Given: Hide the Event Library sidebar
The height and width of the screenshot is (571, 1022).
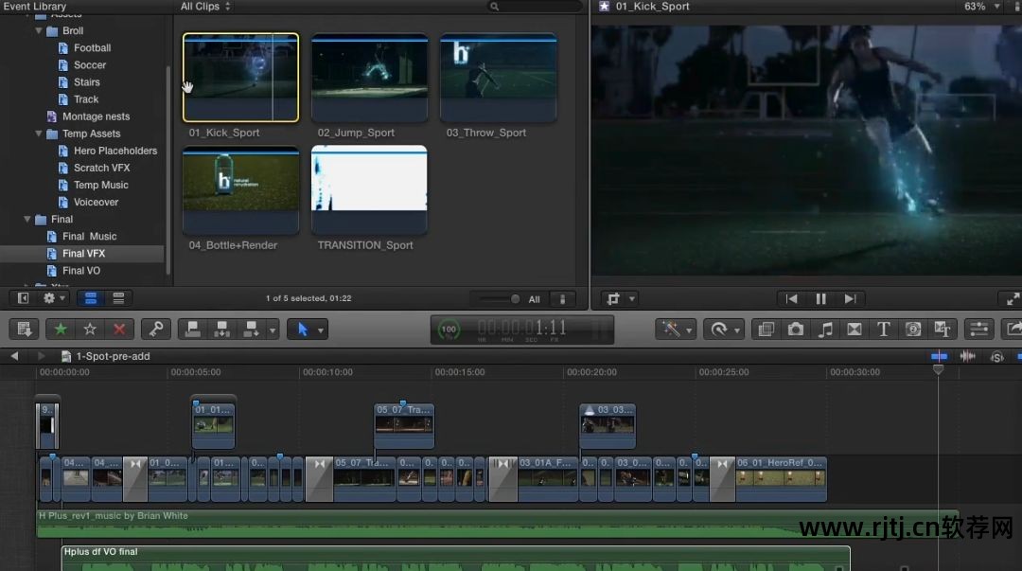Looking at the screenshot, I should [23, 298].
